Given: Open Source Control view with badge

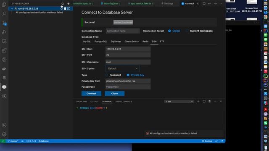Looking at the screenshot, I should (x=4, y=23).
